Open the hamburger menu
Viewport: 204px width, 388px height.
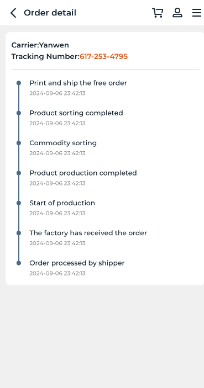pos(197,13)
